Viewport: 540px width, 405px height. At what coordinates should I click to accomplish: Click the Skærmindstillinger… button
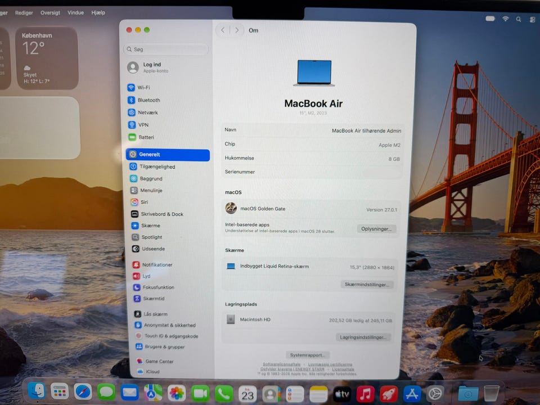(x=367, y=285)
